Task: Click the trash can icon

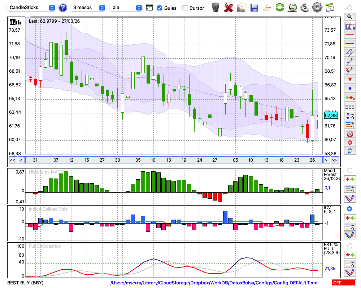Action: point(216,8)
